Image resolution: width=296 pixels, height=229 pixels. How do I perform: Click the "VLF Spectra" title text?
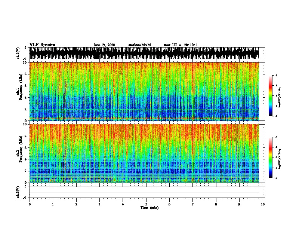click(x=42, y=45)
